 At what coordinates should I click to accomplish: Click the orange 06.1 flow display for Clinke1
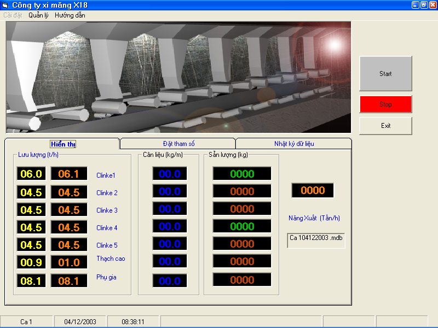pos(68,174)
